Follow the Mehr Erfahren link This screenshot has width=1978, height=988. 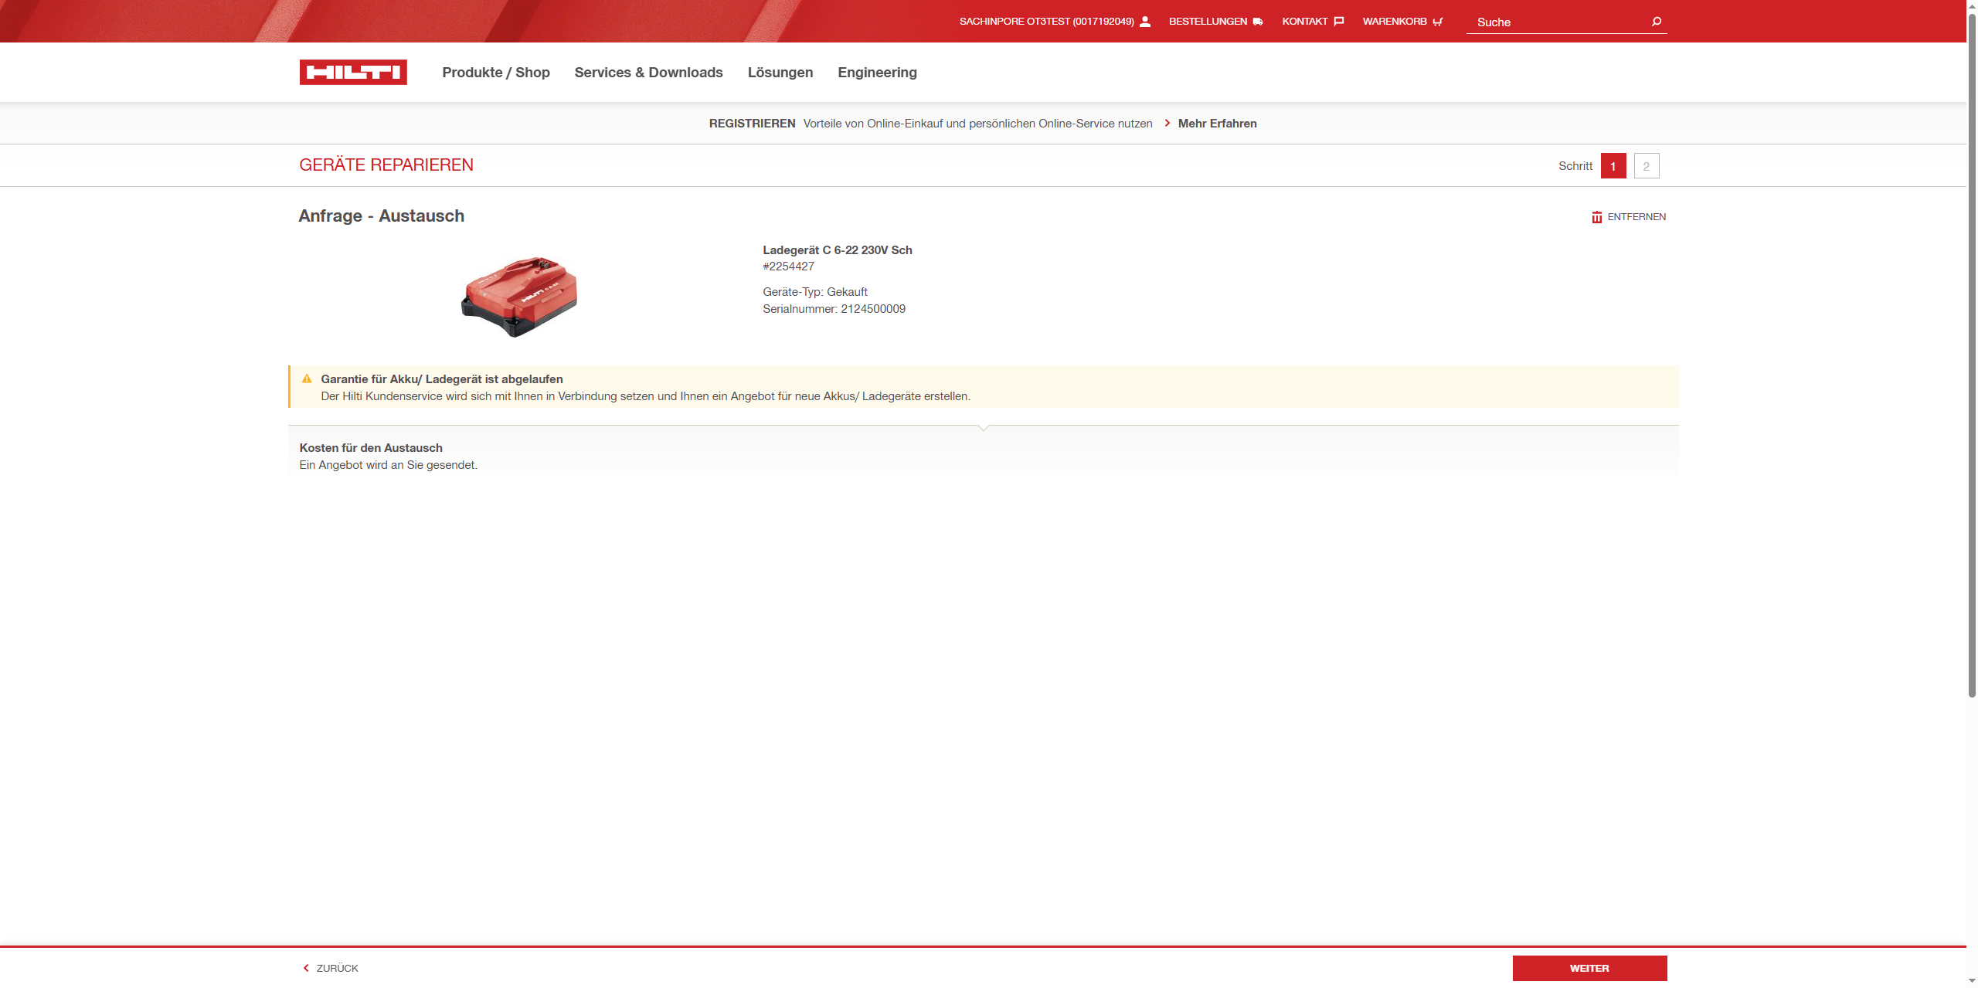point(1217,124)
